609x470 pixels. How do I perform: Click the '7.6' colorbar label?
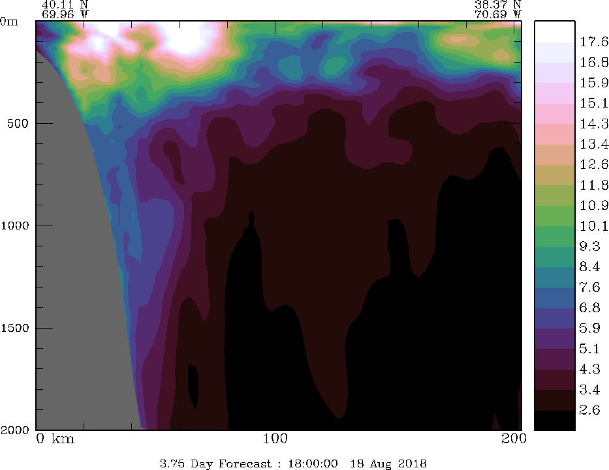tap(589, 287)
